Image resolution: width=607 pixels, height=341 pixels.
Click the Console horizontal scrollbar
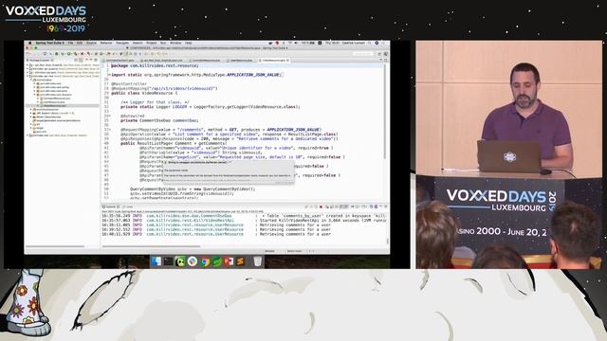point(152,246)
